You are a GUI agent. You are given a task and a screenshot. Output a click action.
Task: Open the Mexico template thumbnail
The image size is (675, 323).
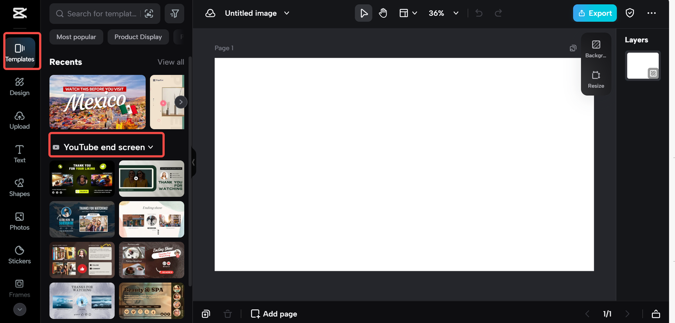coord(98,102)
